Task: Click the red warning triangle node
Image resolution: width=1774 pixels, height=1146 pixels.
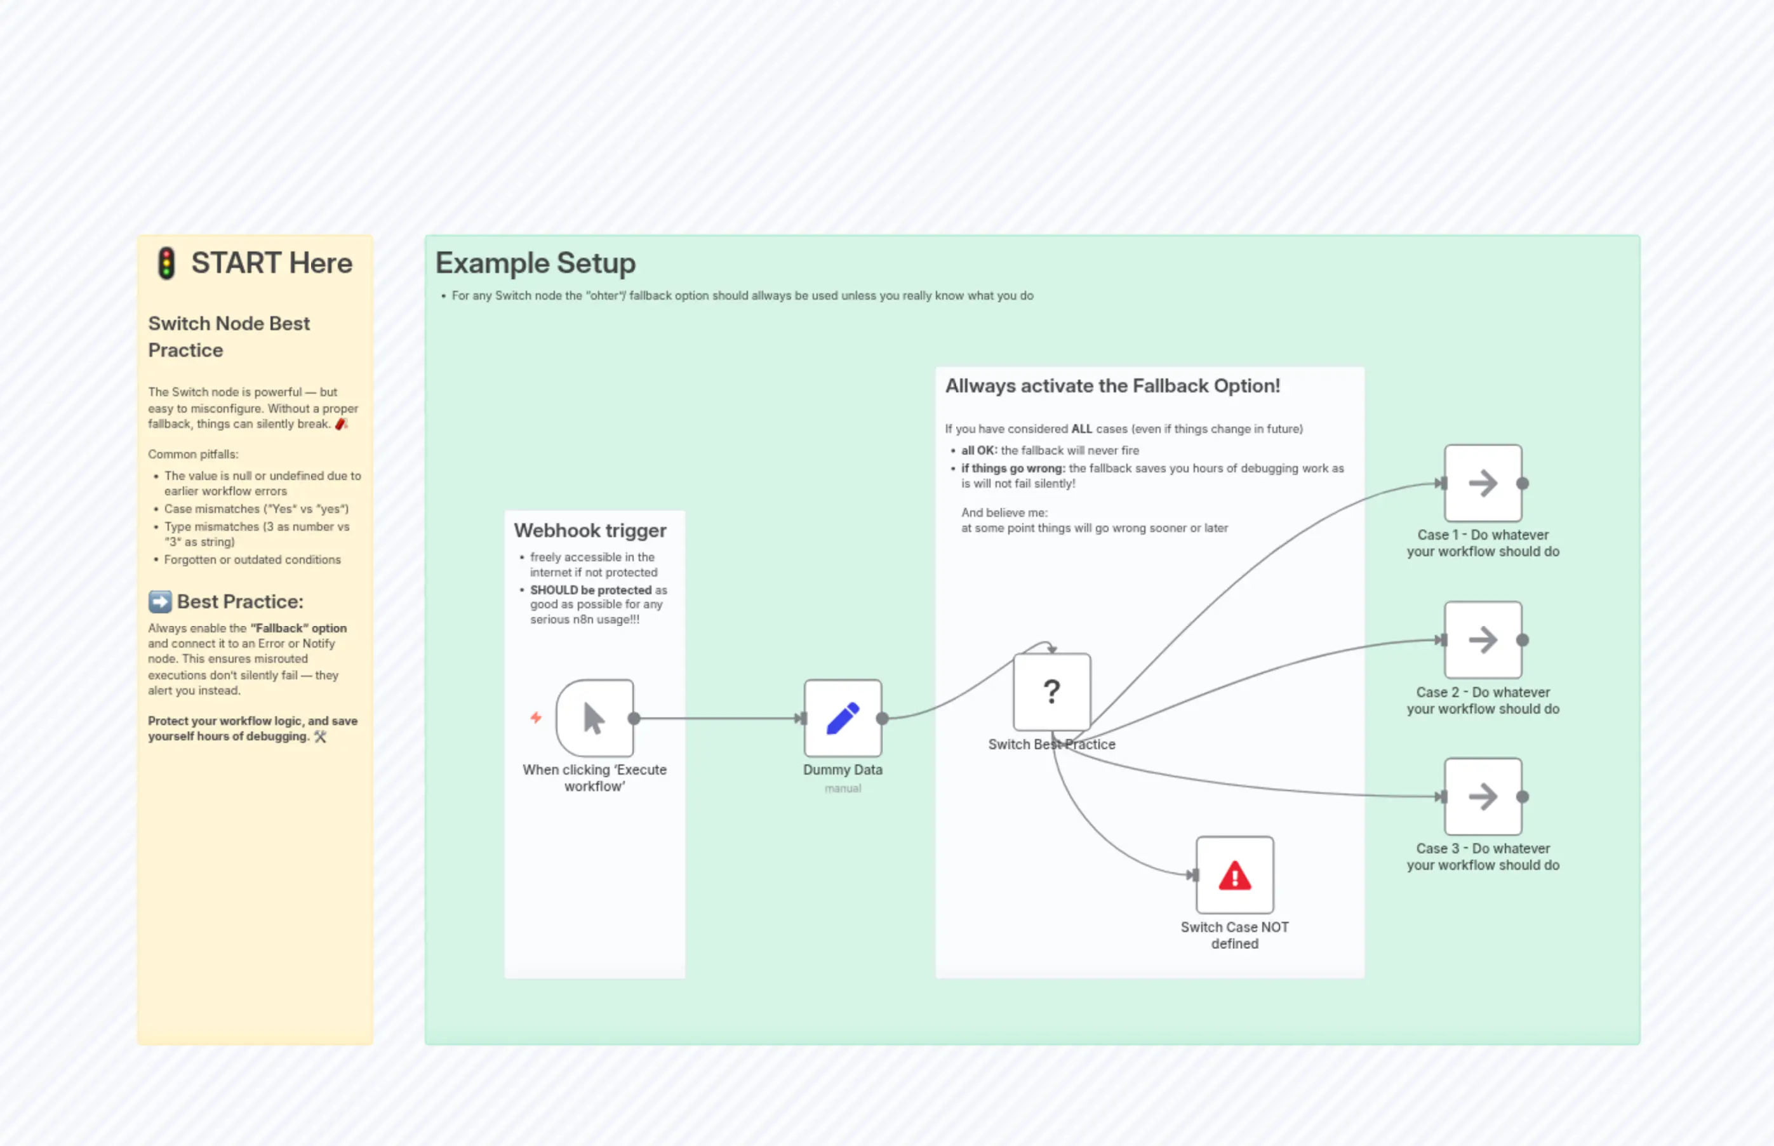Action: pos(1234,874)
